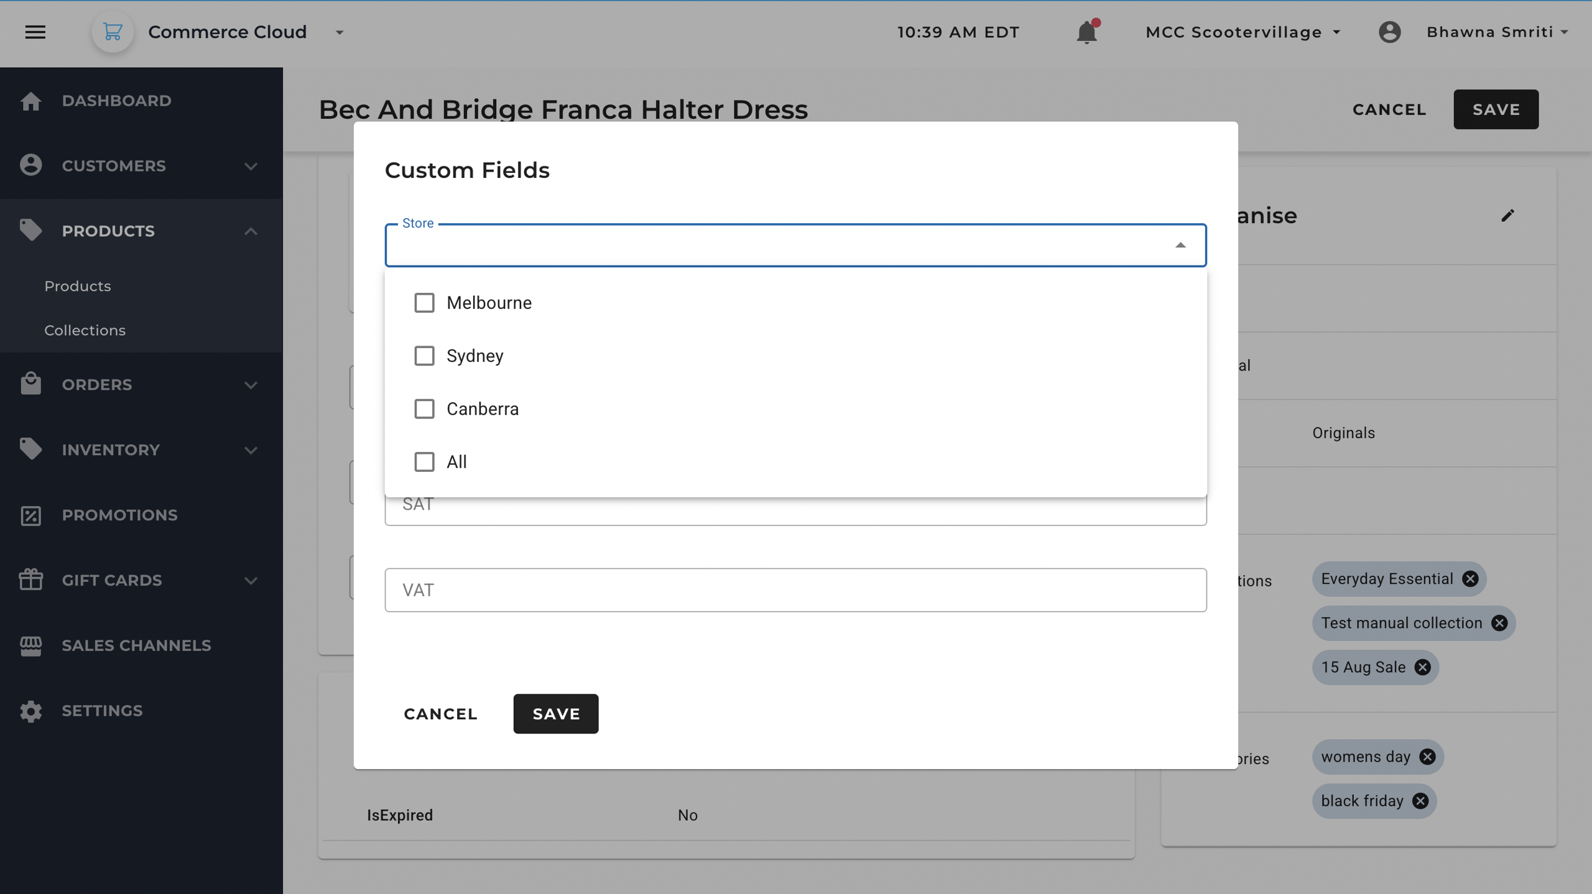Image resolution: width=1592 pixels, height=894 pixels.
Task: Click the Promotions percent icon
Action: point(30,515)
